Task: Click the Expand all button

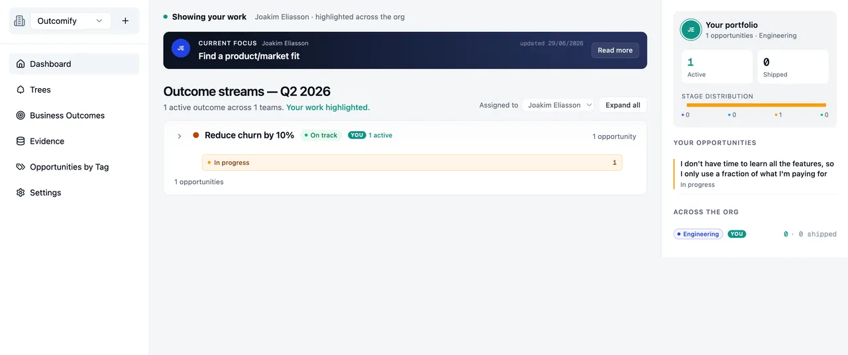Action: (623, 105)
